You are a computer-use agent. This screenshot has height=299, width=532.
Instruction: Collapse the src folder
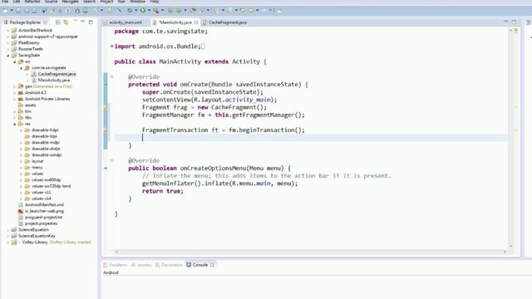click(x=15, y=61)
